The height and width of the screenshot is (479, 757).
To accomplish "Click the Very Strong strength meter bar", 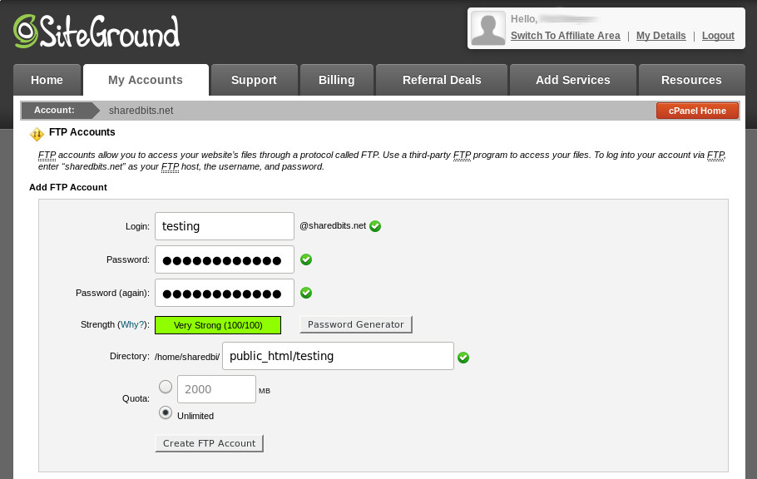I will coord(218,325).
